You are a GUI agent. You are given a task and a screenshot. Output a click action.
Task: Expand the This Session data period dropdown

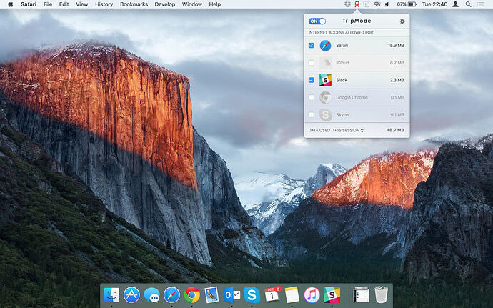[347, 131]
